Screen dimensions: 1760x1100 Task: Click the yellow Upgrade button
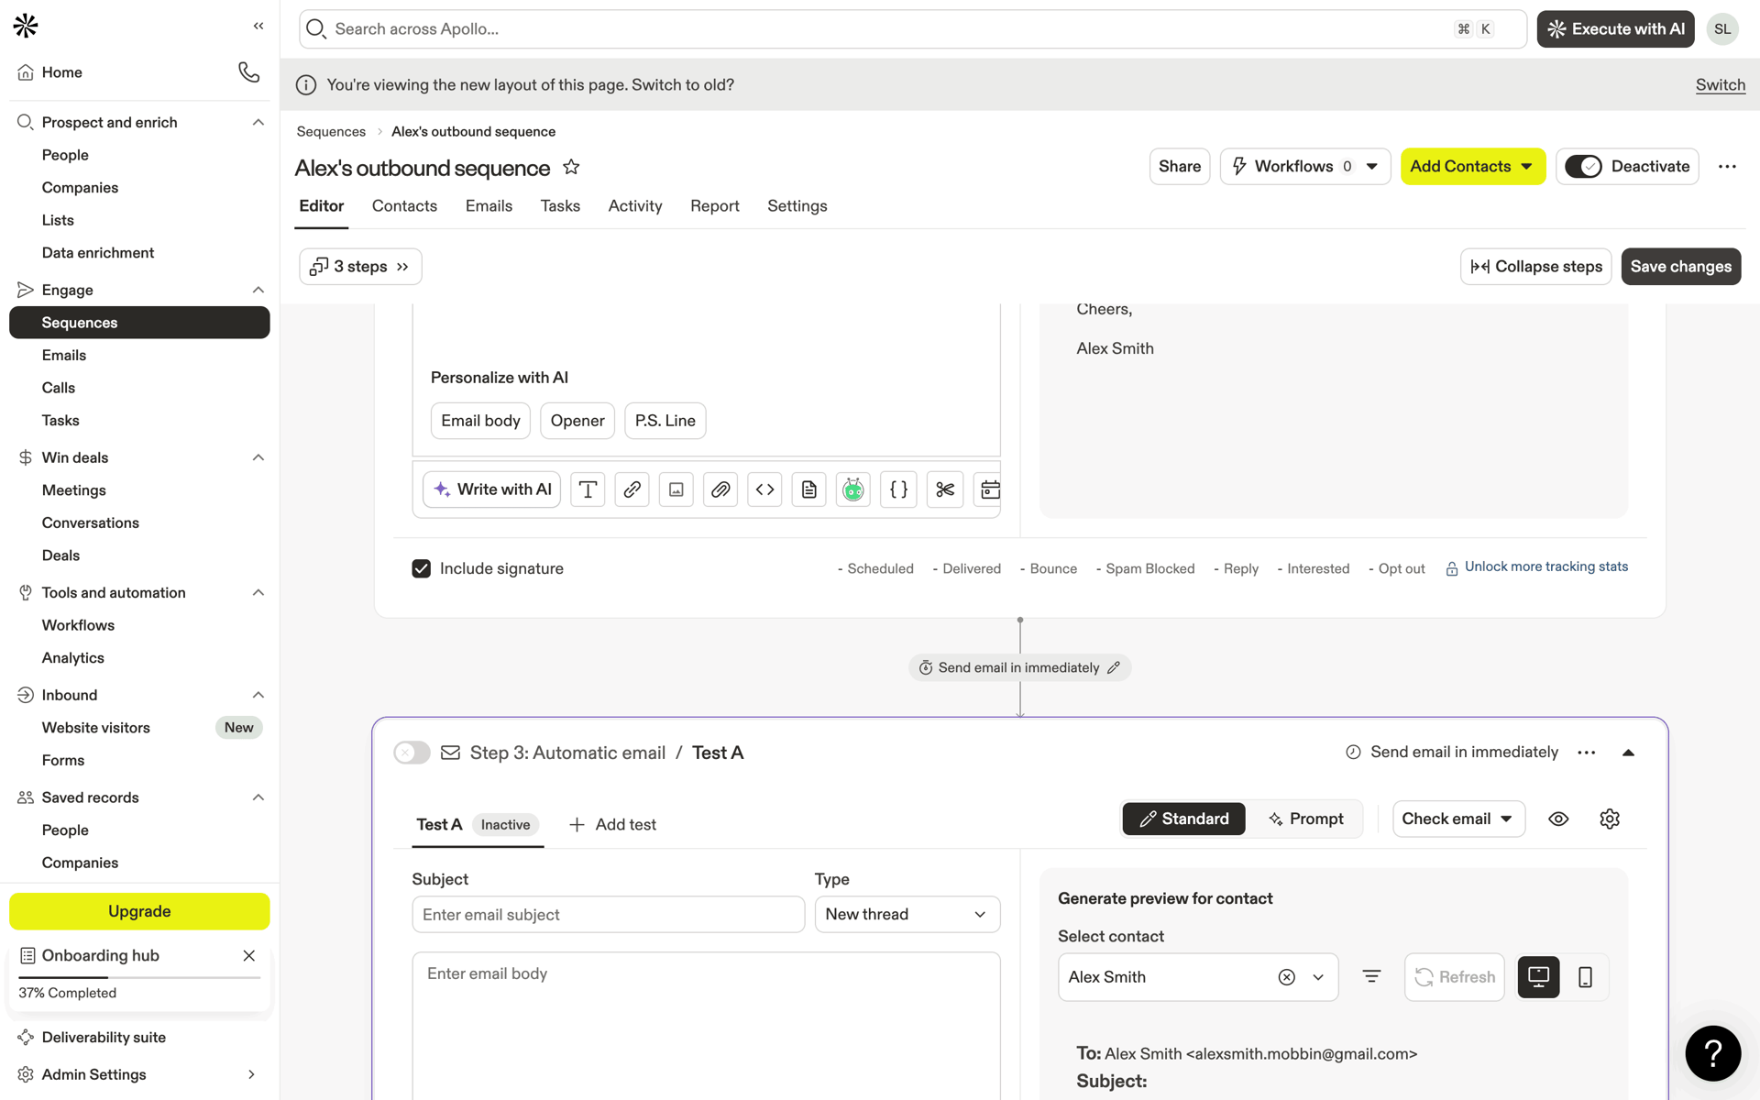click(139, 911)
